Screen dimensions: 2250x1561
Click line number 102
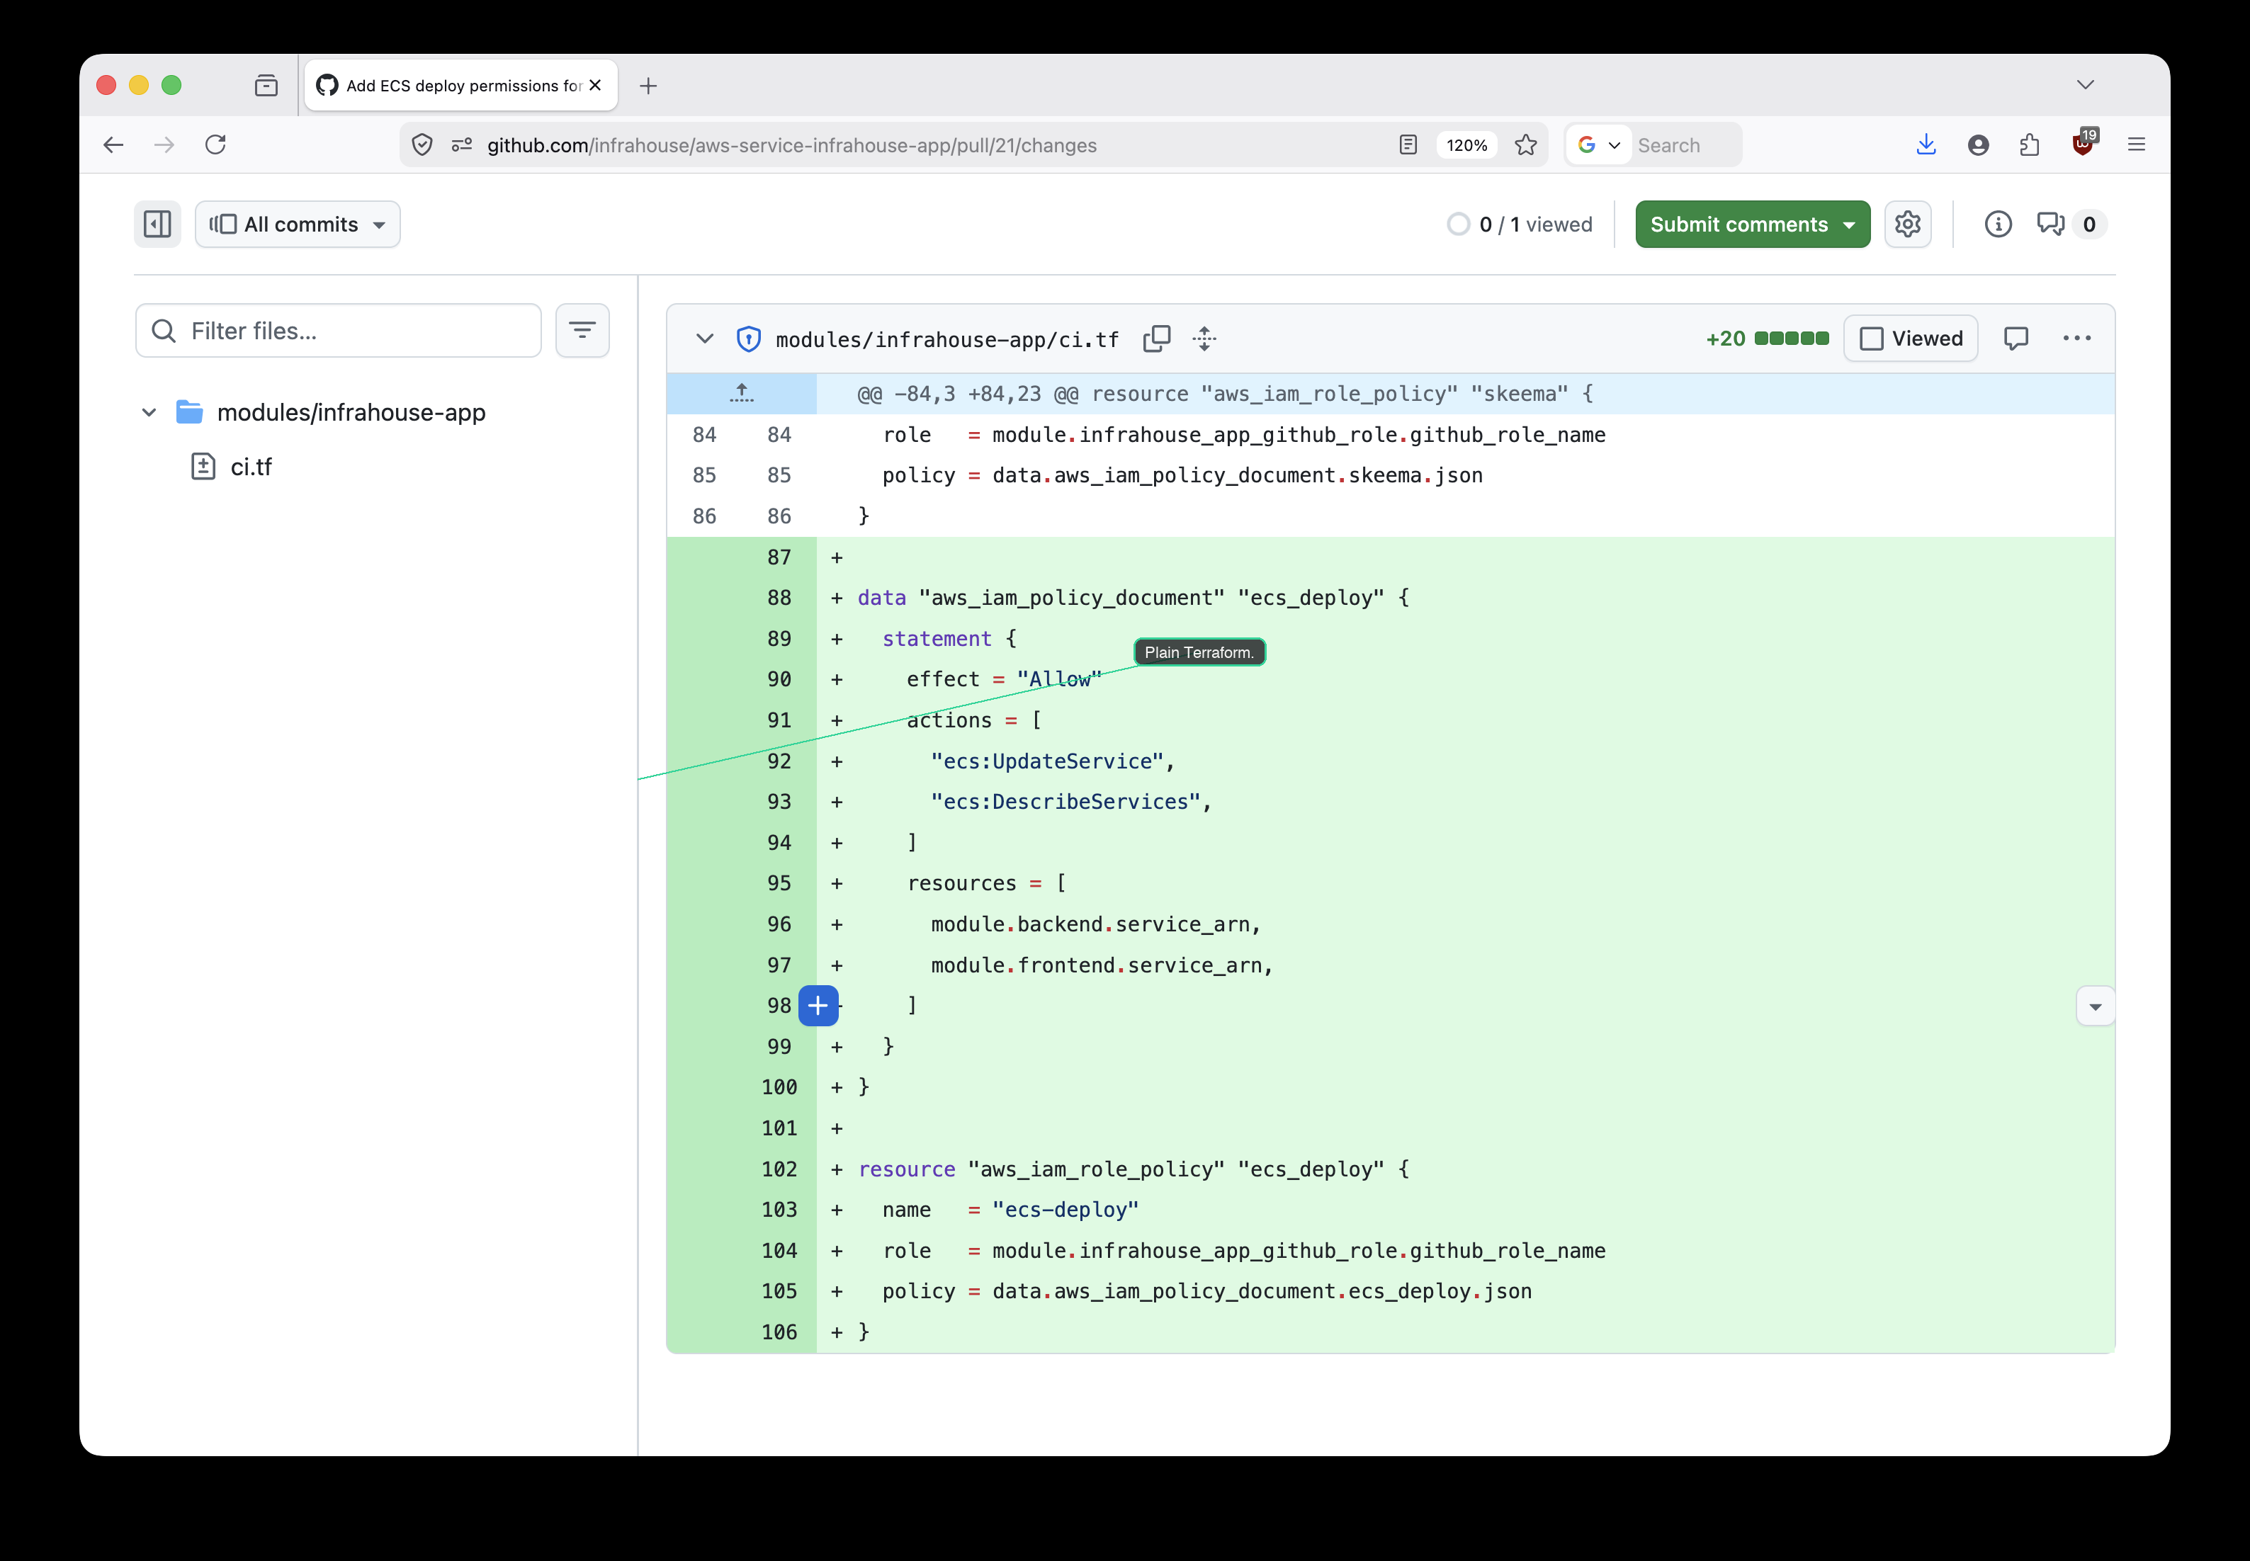[x=779, y=1169]
